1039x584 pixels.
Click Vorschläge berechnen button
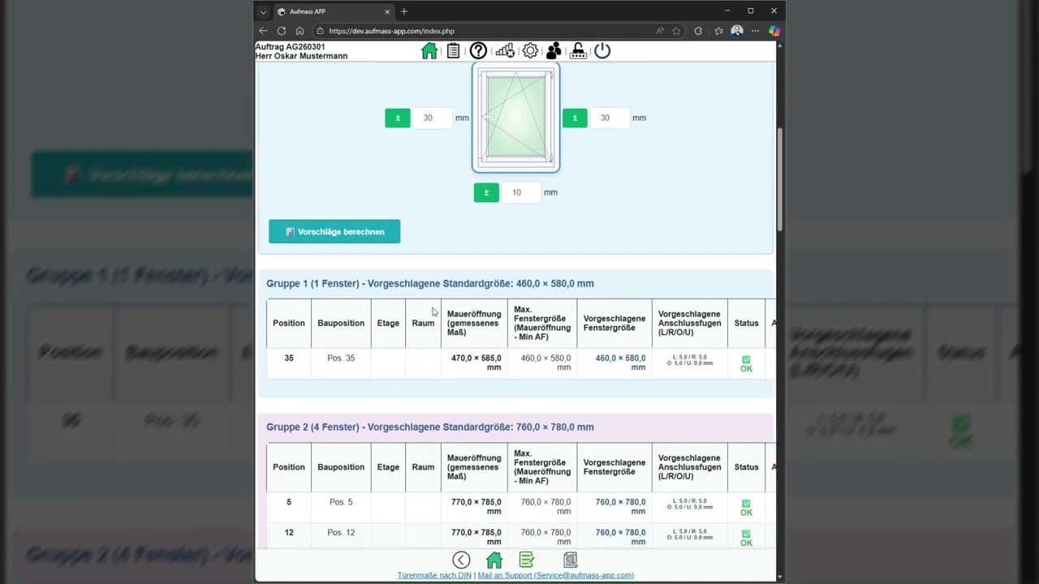tap(334, 231)
